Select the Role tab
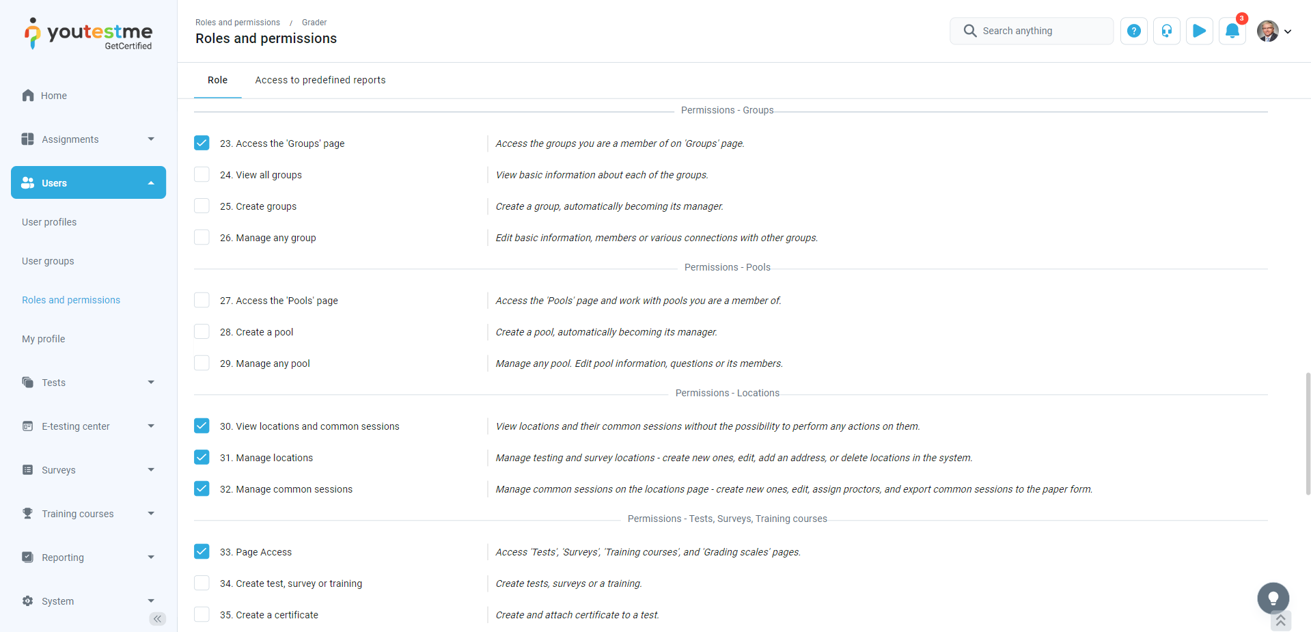This screenshot has width=1311, height=632. tap(217, 80)
